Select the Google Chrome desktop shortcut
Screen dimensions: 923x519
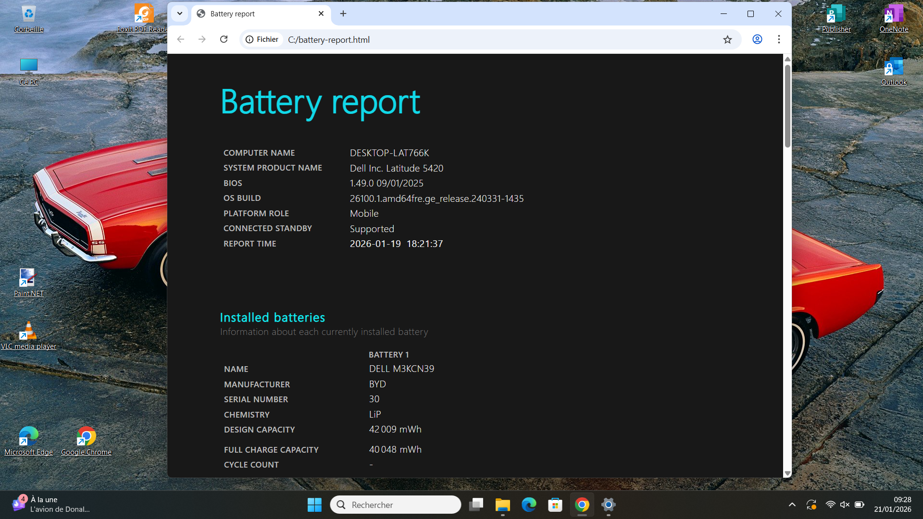pos(86,442)
